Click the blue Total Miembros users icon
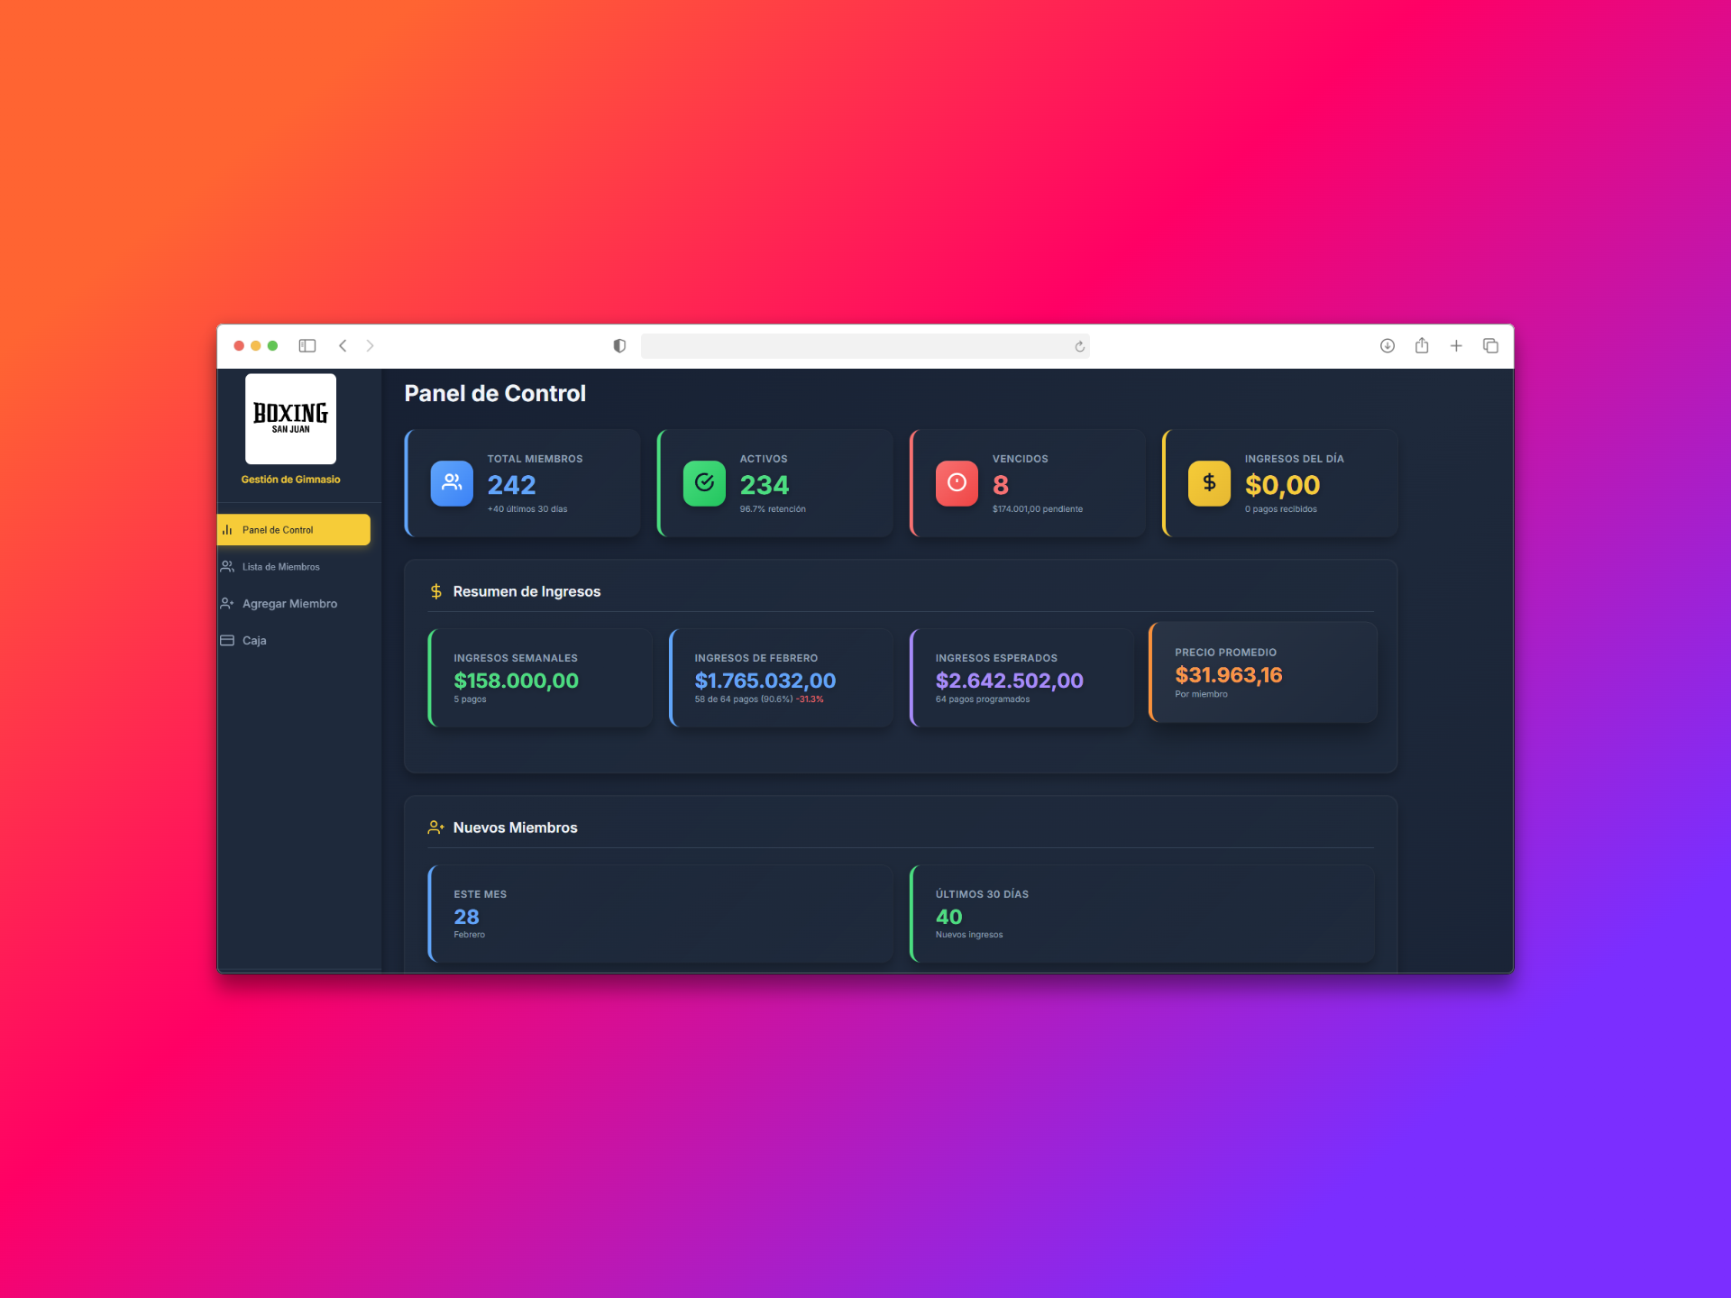The width and height of the screenshot is (1731, 1298). pyautogui.click(x=452, y=483)
